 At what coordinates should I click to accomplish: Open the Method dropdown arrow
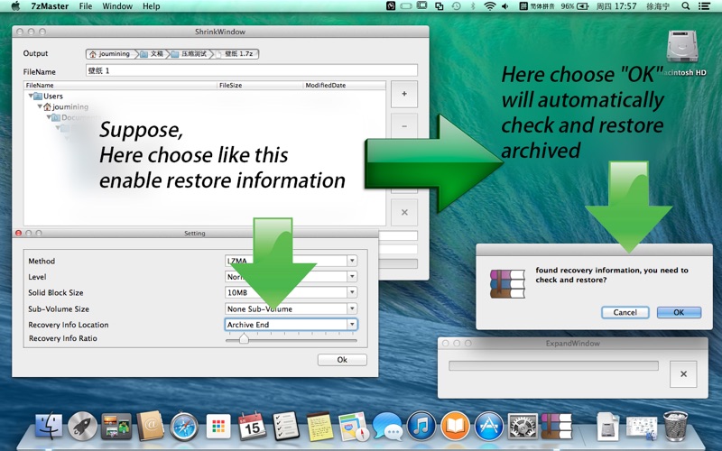(352, 261)
